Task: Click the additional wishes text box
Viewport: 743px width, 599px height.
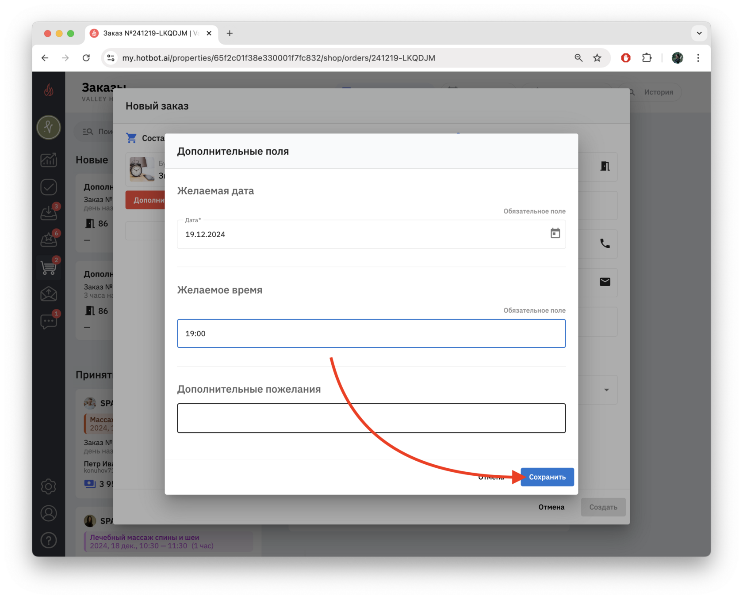Action: pos(371,418)
